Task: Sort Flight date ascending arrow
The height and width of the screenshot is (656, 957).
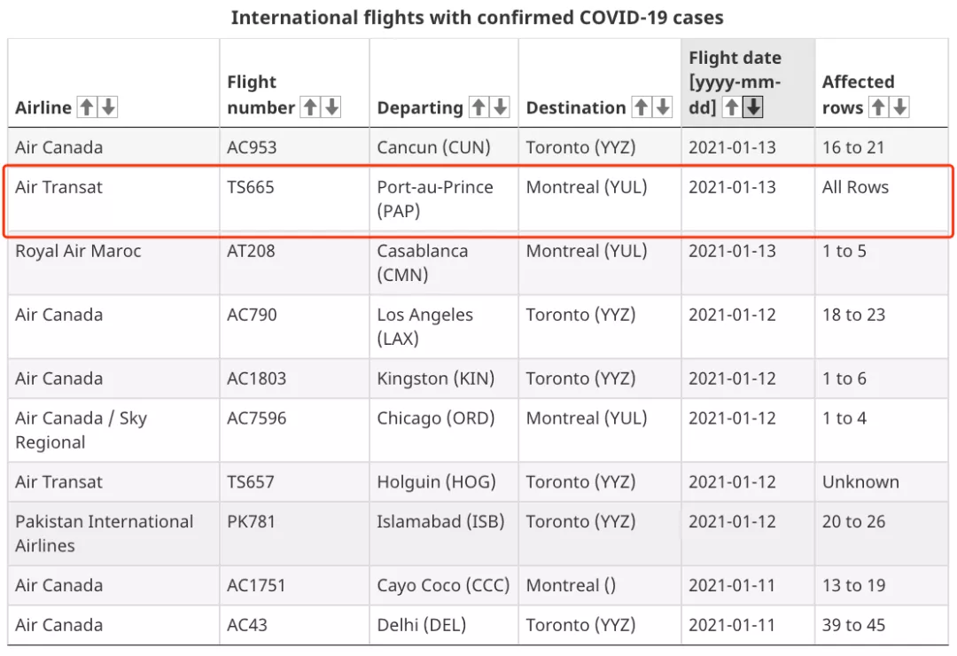Action: (731, 107)
